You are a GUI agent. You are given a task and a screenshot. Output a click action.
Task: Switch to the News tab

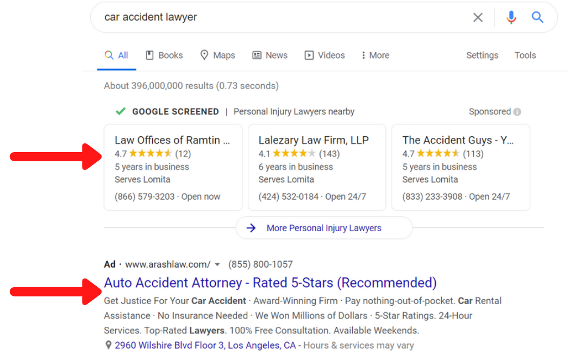pos(270,55)
